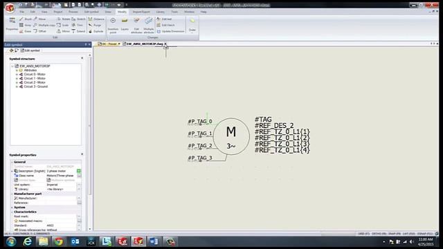The width and height of the screenshot is (443, 249).
Task: Open the Unit system dropdown
Action: (79, 185)
